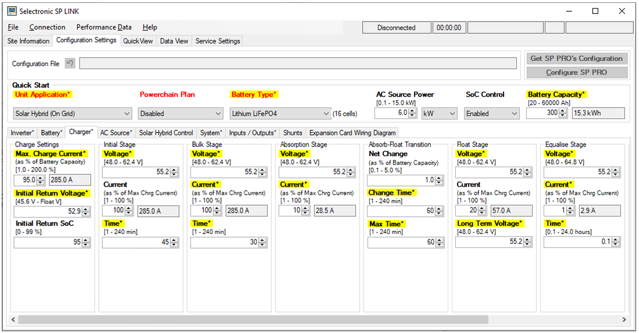
Task: Click the 28.5 A Absorption Current readout
Action: point(335,210)
